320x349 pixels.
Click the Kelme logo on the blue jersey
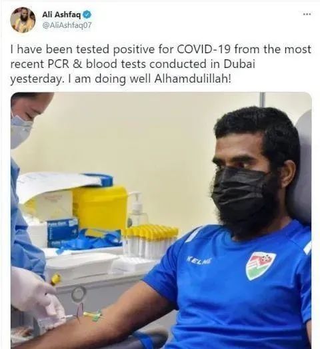tap(199, 260)
